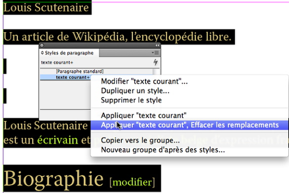The image size is (289, 193).
Task: Select Dupliquer un style... option
Action: point(135,91)
